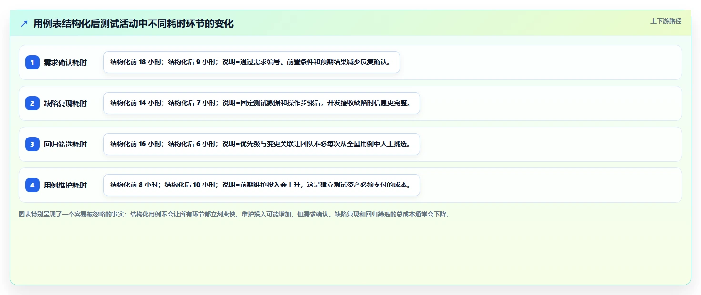Viewport: 701px width, 295px height.
Task: Click the 缺陷复现耗时 label
Action: [x=65, y=103]
